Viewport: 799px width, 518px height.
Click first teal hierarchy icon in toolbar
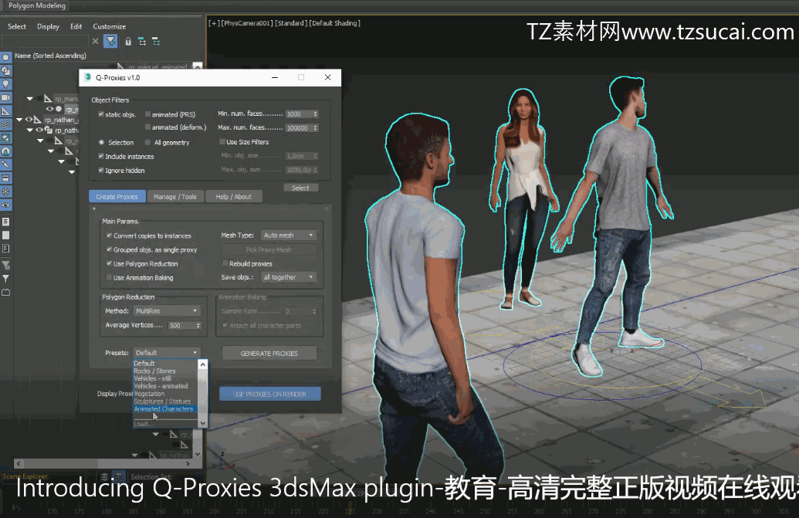click(142, 41)
